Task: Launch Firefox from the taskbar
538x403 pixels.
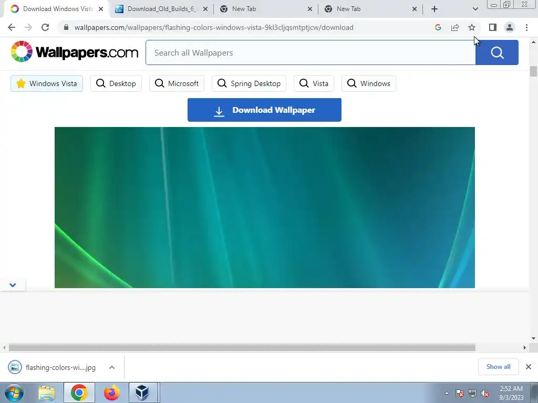Action: (112, 393)
